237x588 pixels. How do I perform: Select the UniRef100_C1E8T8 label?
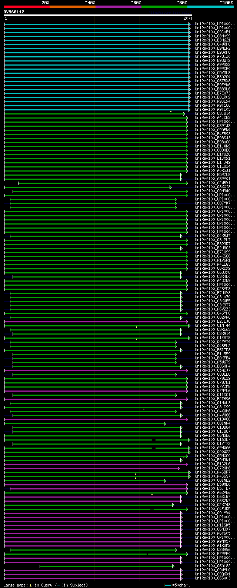[x=213, y=338]
